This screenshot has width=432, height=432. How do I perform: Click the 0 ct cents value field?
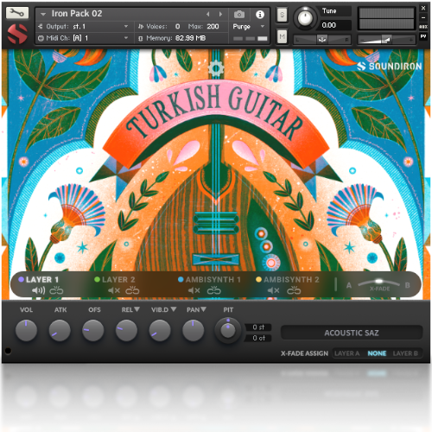point(258,338)
